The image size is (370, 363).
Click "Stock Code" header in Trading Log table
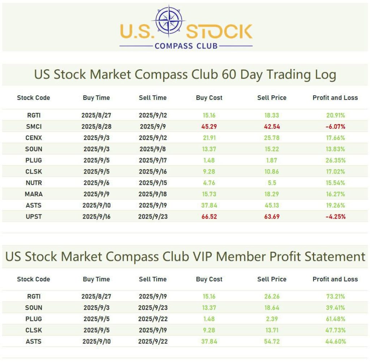(34, 98)
